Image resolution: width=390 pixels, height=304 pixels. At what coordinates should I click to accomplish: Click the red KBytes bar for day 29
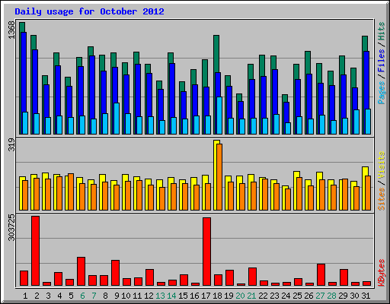pyautogui.click(x=344, y=277)
